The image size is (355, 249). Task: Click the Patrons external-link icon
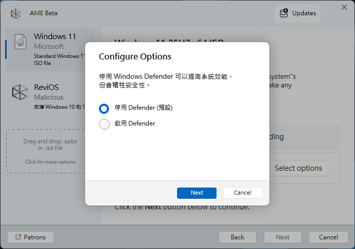(19, 237)
